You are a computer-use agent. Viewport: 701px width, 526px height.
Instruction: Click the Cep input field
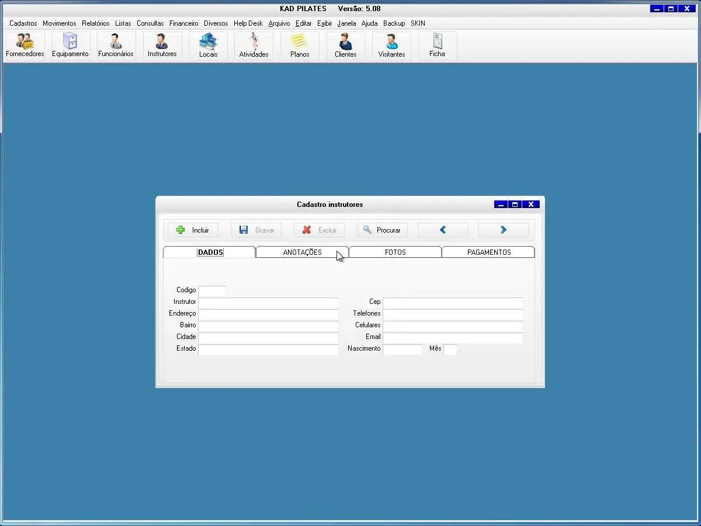tap(453, 303)
